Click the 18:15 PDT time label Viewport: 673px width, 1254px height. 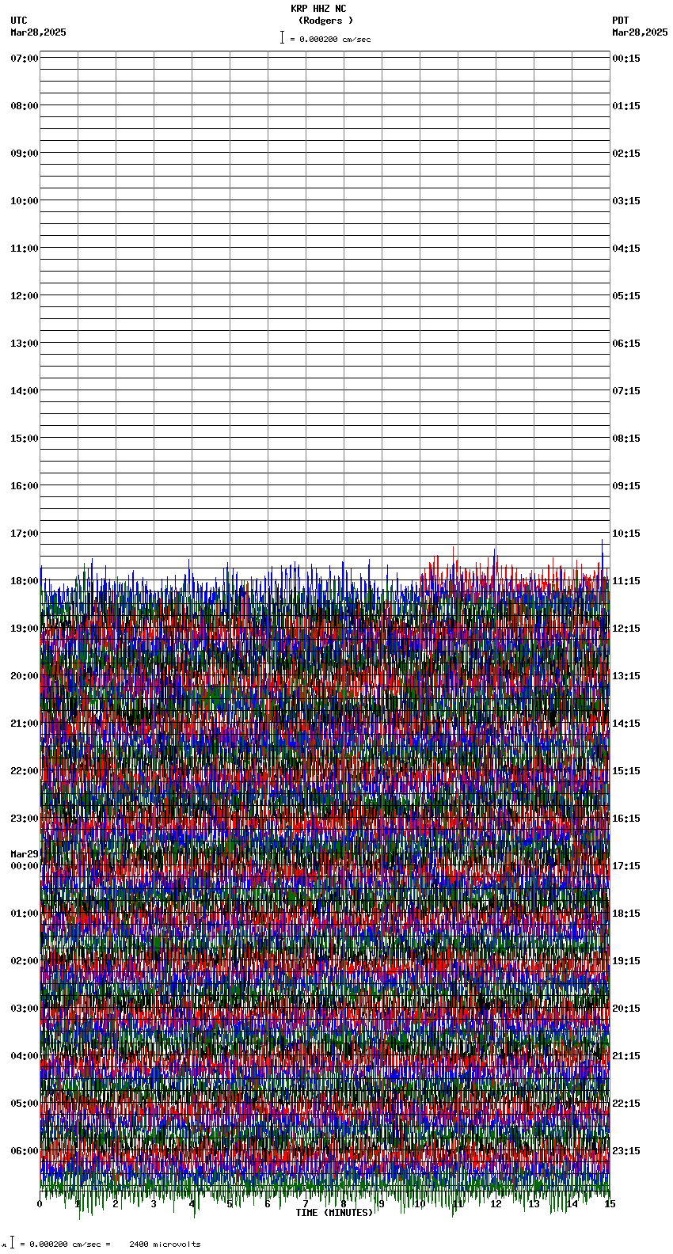626,914
